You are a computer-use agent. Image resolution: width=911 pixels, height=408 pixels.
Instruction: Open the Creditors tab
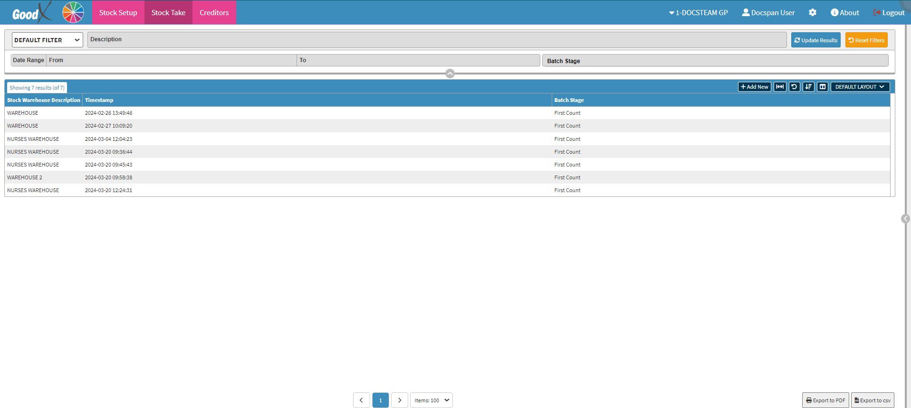(x=214, y=13)
